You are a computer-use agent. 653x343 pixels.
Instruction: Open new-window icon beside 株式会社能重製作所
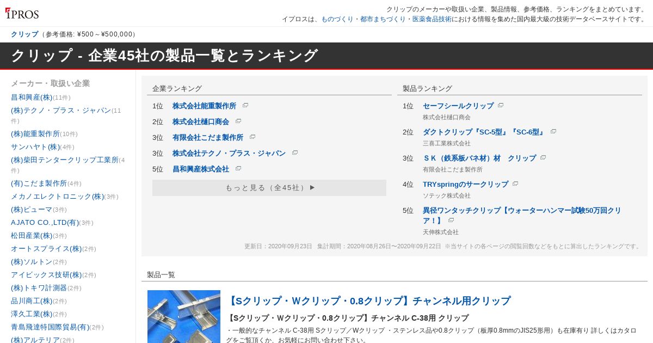[x=245, y=106]
